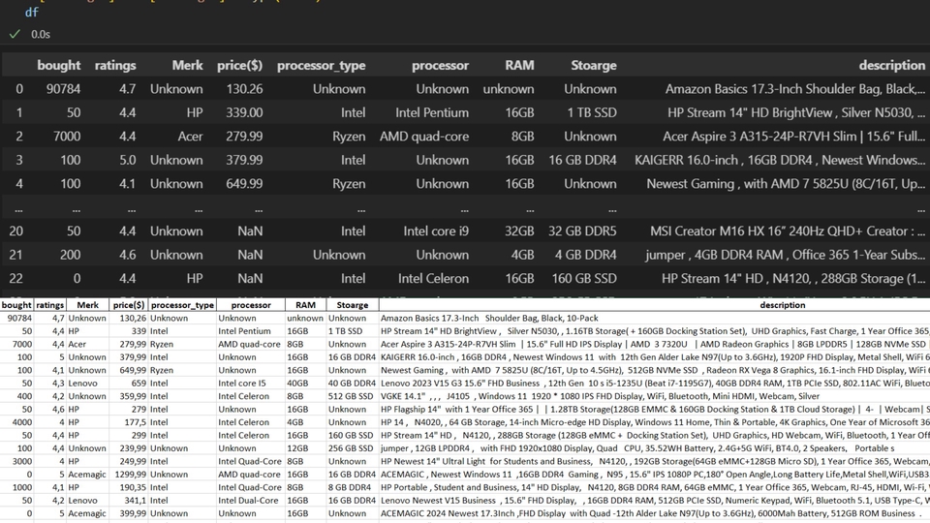Click the df code line above the output
This screenshot has height=523, width=930.
(x=32, y=12)
